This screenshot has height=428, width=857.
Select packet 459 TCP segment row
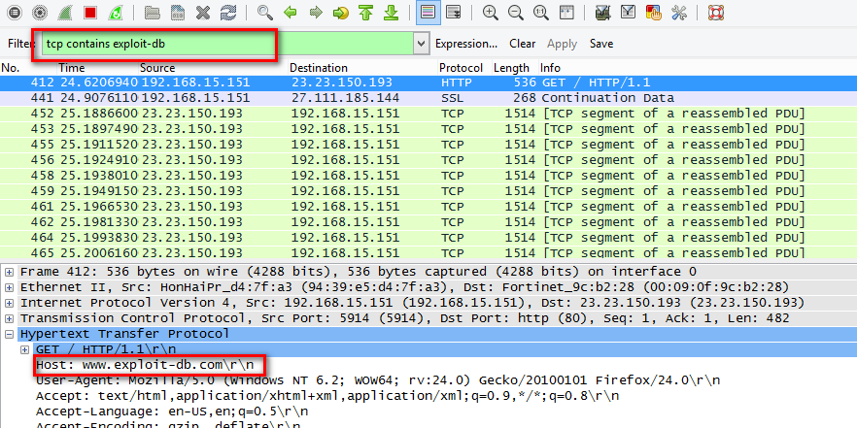pyautogui.click(x=428, y=191)
